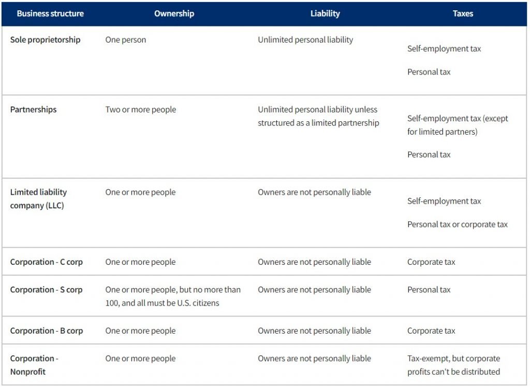The height and width of the screenshot is (387, 530).
Task: Click the Taxes column header
Action: [463, 14]
